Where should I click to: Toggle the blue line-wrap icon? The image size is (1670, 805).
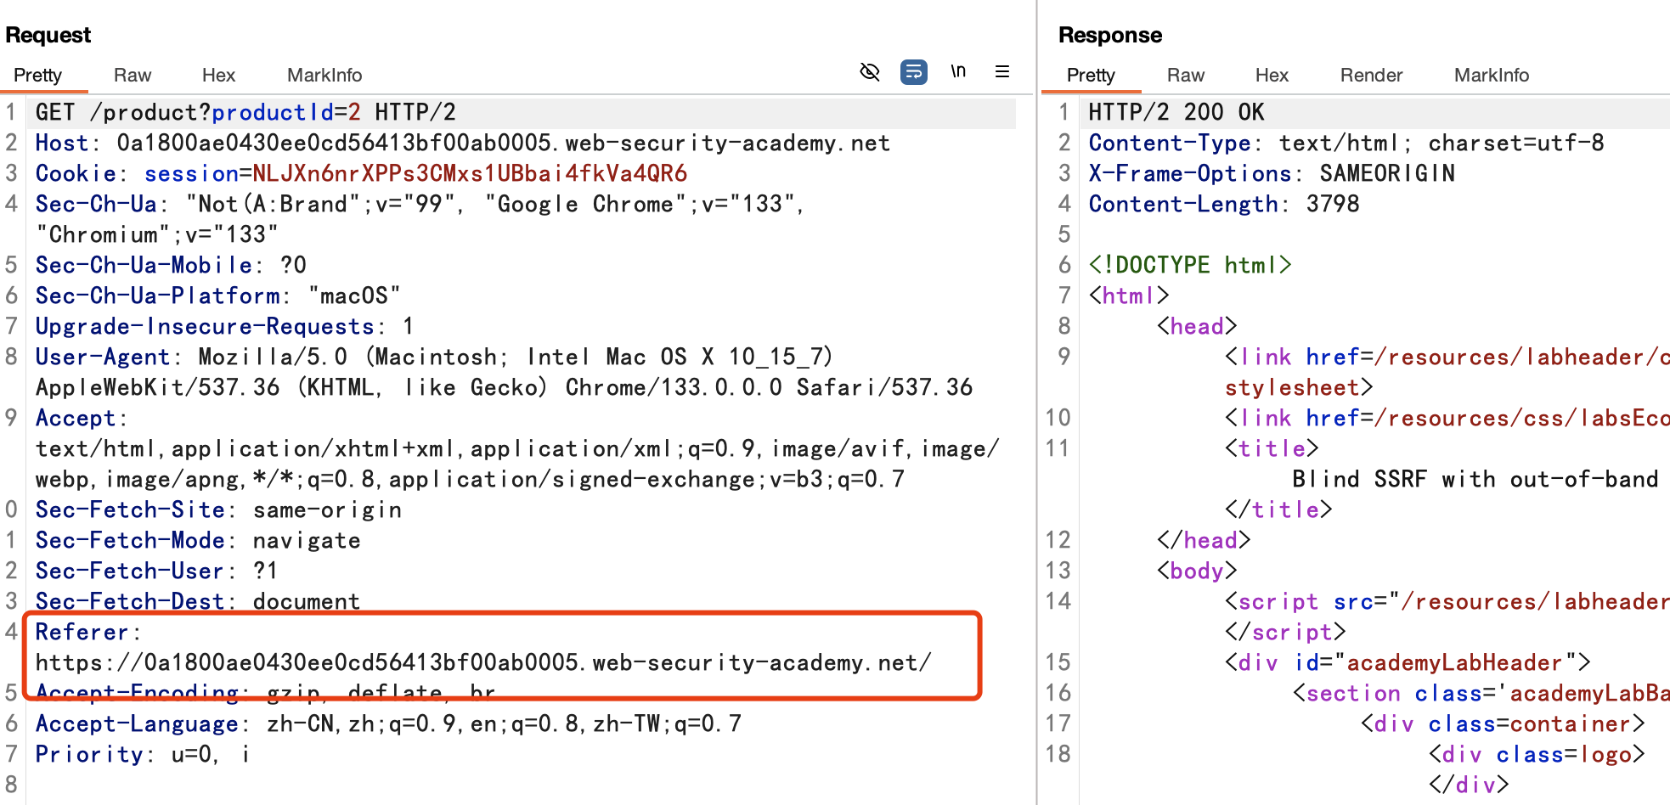tap(913, 72)
